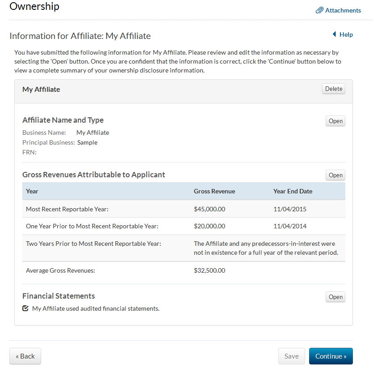373x368 pixels.
Task: Go back with the Back button
Action: point(25,356)
